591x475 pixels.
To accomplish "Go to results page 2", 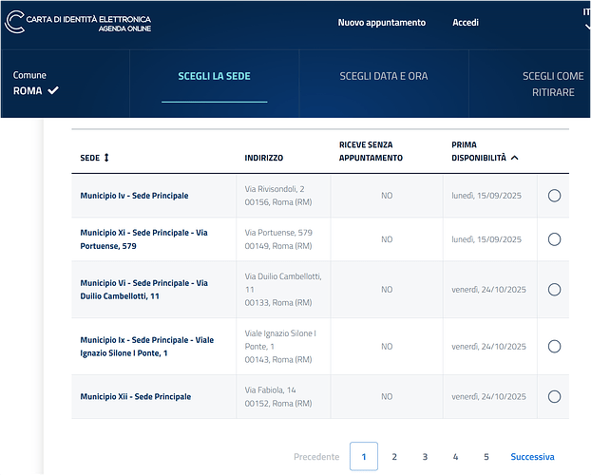I will (x=394, y=457).
